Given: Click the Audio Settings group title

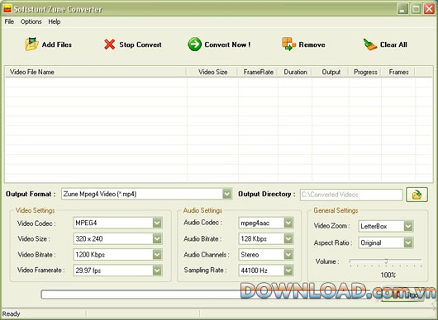Looking at the screenshot, I should pos(202,210).
